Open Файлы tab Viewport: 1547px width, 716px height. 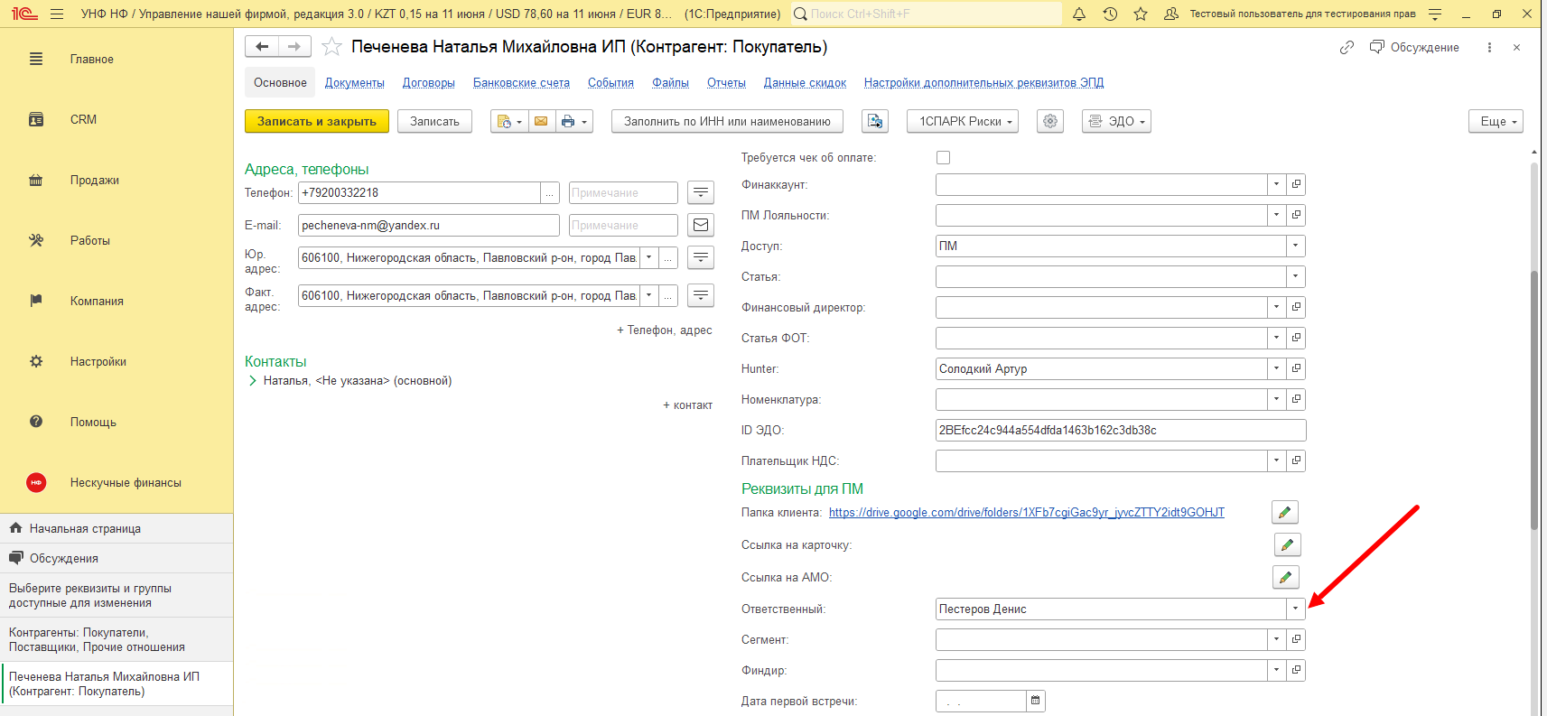point(671,82)
